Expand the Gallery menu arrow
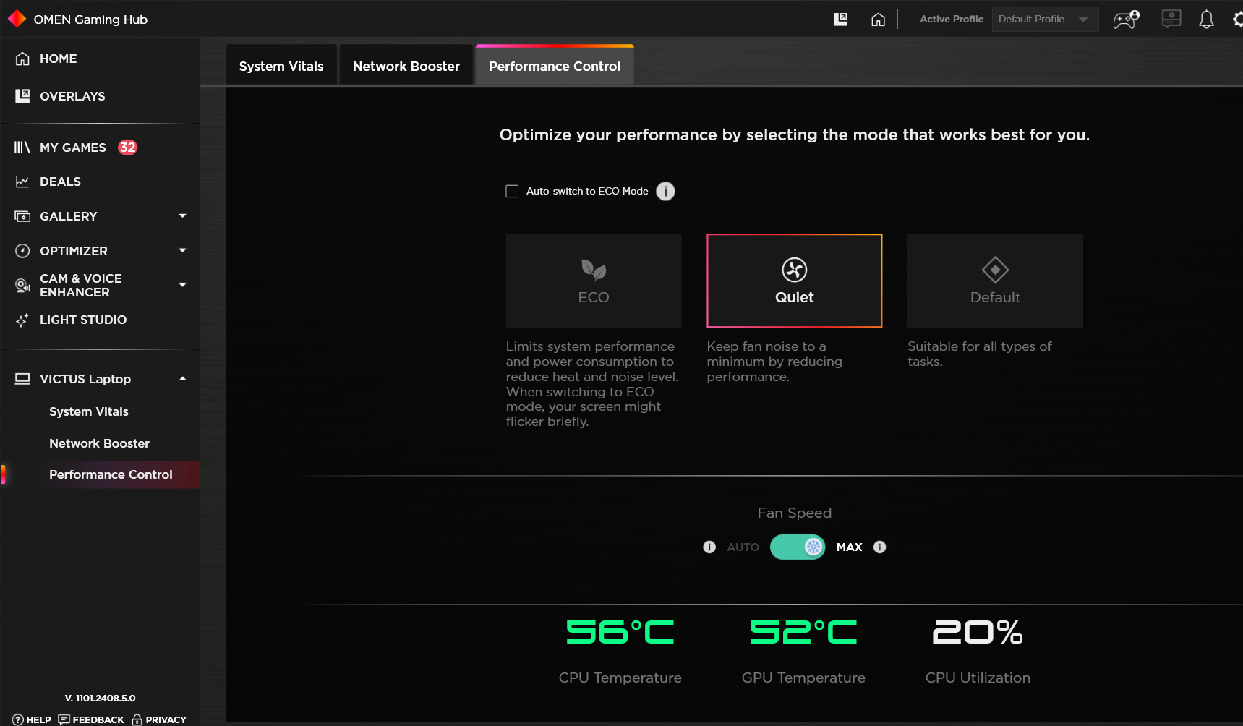Screen dimensions: 1243x726 pyautogui.click(x=182, y=216)
